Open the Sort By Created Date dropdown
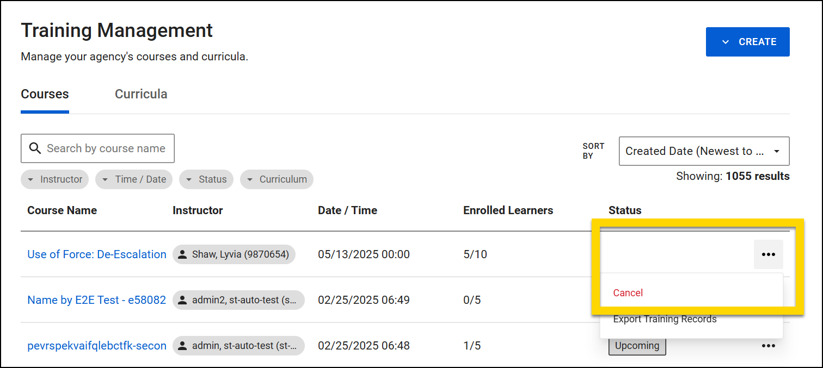823x368 pixels. click(704, 151)
